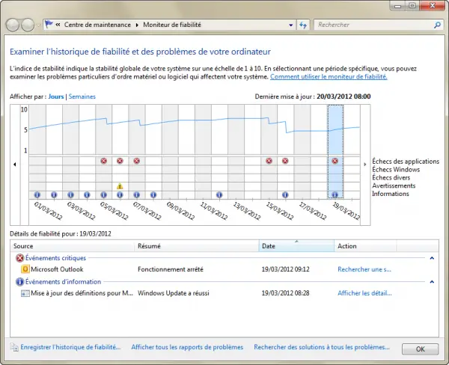Image resolution: width=449 pixels, height=365 pixels.
Task: Click information icon for 01/03/2012
Action: pyautogui.click(x=37, y=195)
